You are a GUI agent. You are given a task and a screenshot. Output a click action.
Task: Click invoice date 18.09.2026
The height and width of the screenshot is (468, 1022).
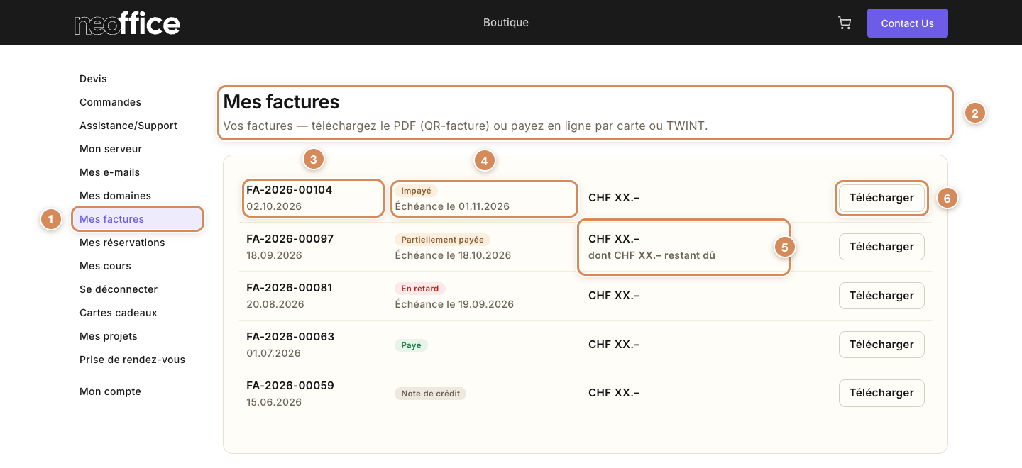[274, 255]
